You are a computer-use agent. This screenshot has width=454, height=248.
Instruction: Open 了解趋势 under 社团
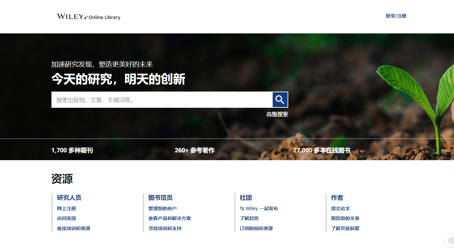pos(249,218)
